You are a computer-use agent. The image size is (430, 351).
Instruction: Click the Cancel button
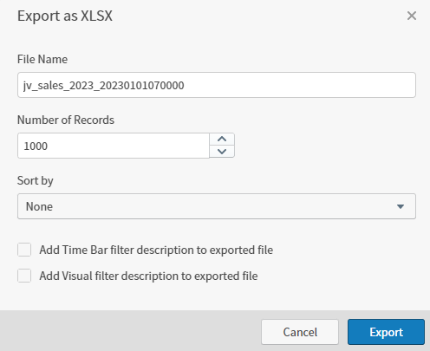click(300, 332)
